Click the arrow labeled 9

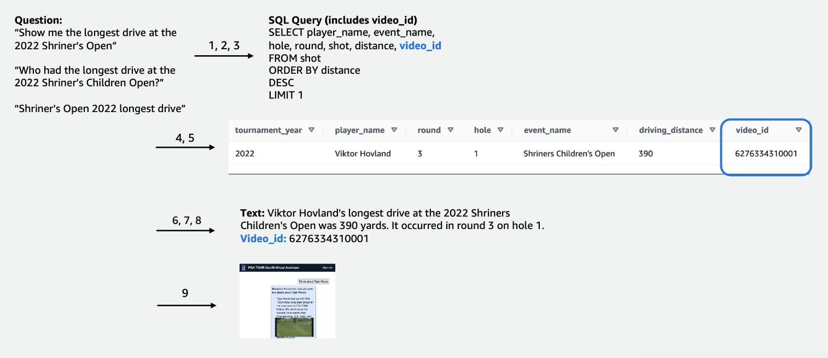tap(186, 305)
